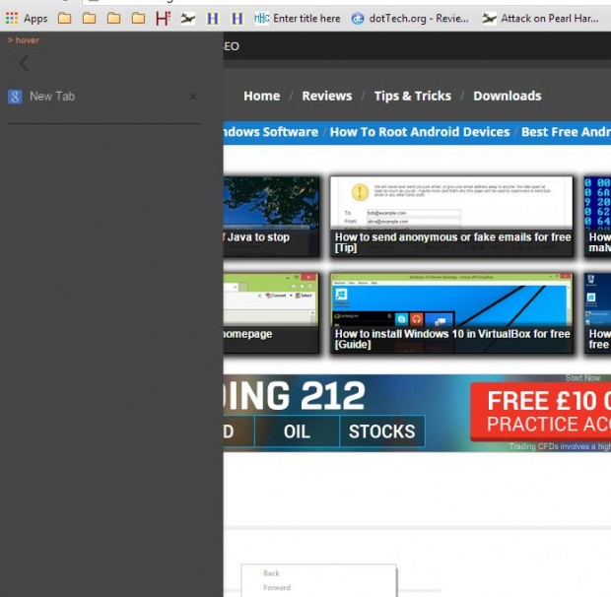Open the anonymous or fake emails article thumbnail
This screenshot has width=611, height=597.
(451, 216)
